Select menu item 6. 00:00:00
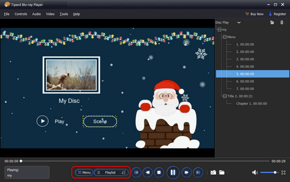The width and height of the screenshot is (290, 182). 245,81
